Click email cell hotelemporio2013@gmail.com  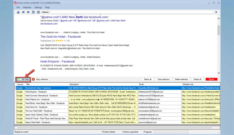pyautogui.click(x=160, y=92)
